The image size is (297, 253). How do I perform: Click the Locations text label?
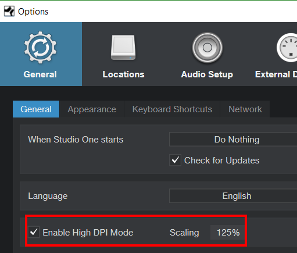tap(123, 74)
